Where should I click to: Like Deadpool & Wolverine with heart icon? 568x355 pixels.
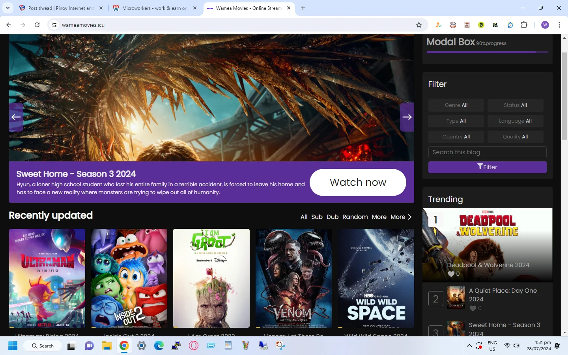click(x=451, y=274)
